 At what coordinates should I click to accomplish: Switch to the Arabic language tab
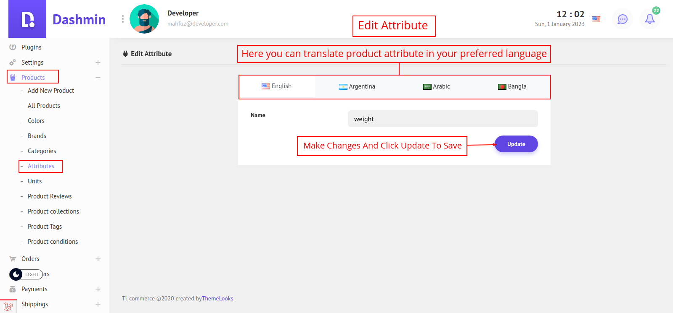[x=436, y=86]
